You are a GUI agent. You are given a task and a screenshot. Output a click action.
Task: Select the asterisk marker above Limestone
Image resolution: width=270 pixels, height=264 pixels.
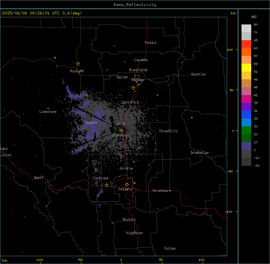[48, 108]
